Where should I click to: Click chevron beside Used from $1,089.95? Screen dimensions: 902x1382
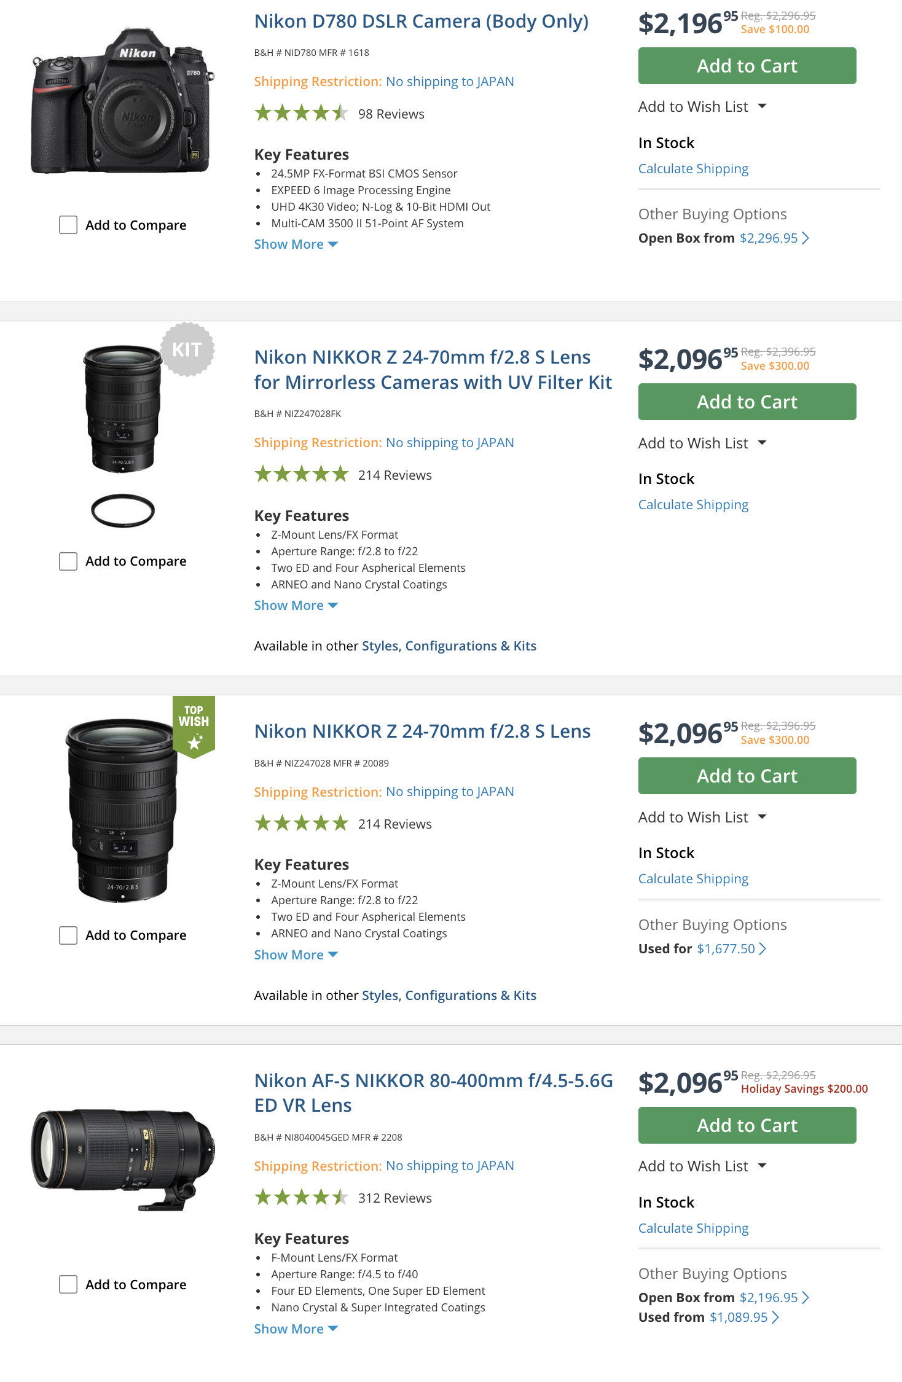click(x=776, y=1318)
